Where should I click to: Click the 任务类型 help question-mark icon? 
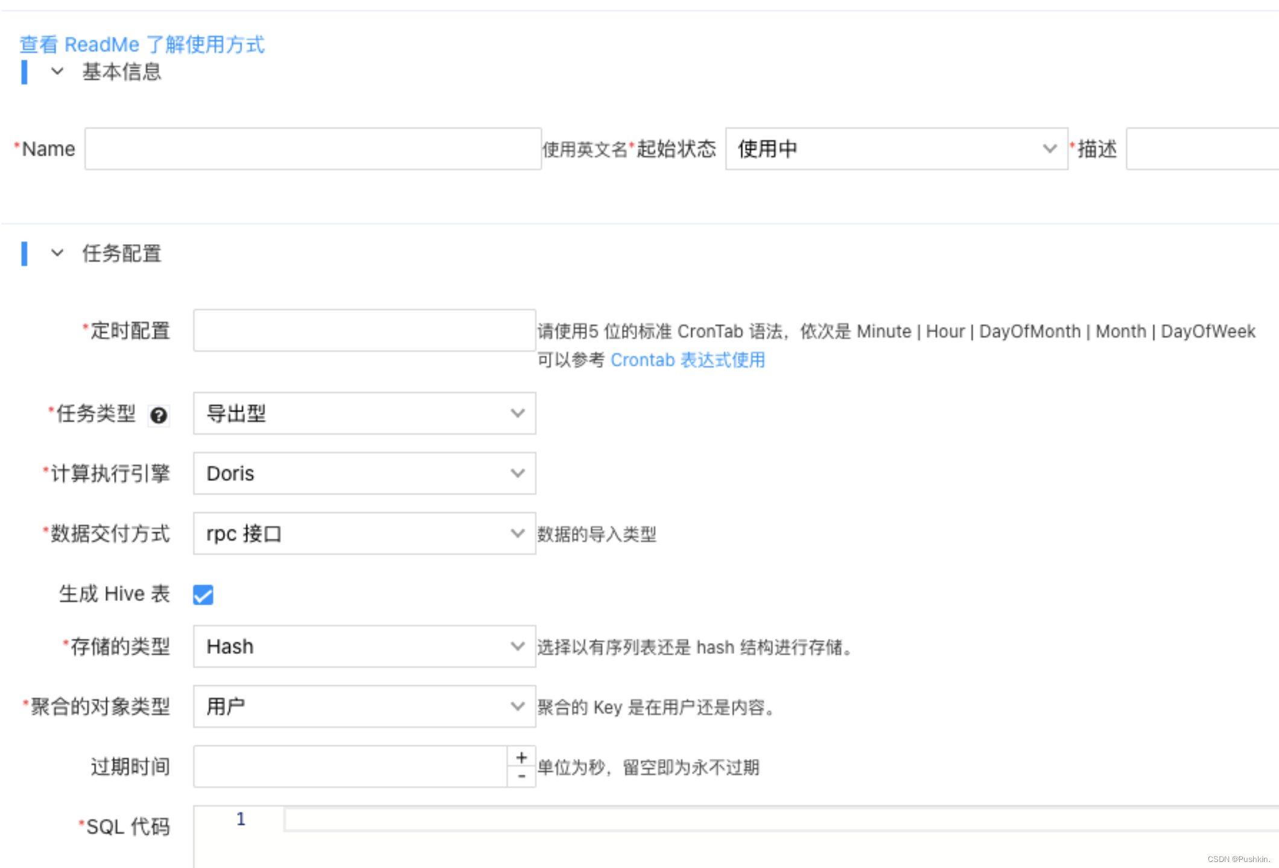159,415
